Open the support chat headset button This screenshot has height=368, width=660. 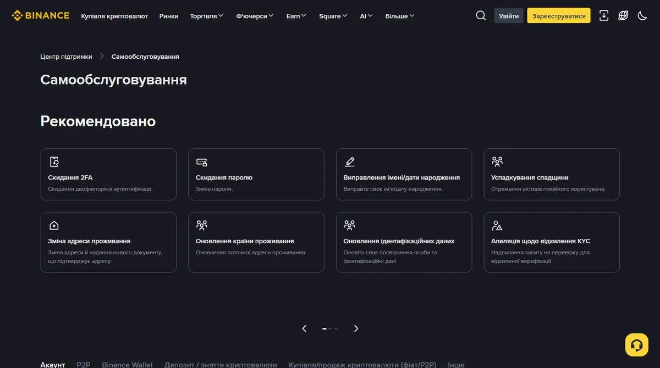(x=637, y=345)
